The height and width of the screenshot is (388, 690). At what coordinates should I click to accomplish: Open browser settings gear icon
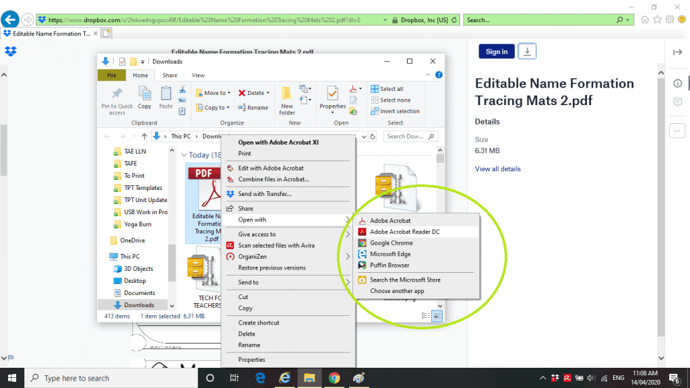pyautogui.click(x=670, y=20)
